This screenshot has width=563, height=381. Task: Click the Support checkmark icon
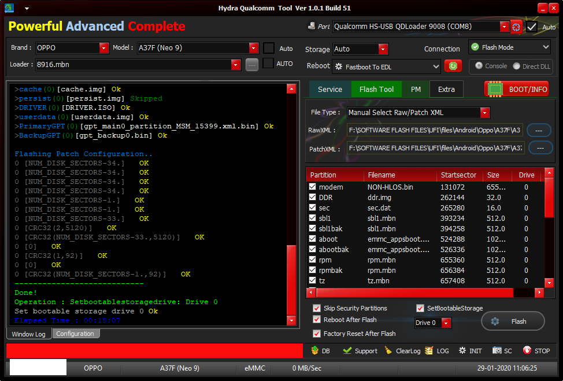pos(347,350)
